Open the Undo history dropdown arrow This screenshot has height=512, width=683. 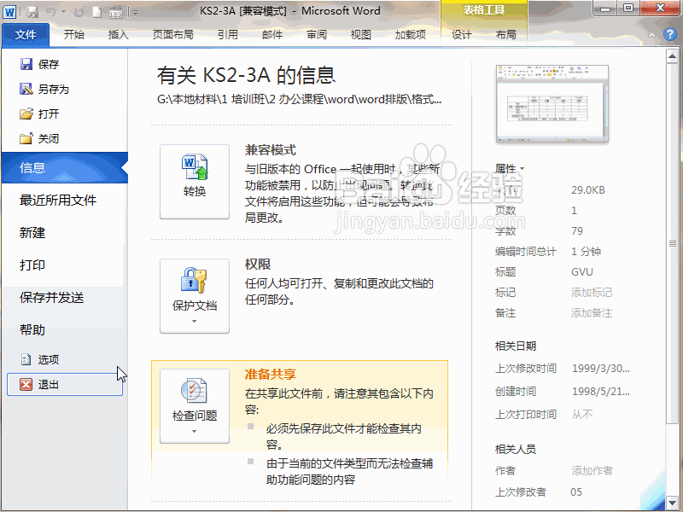(63, 12)
